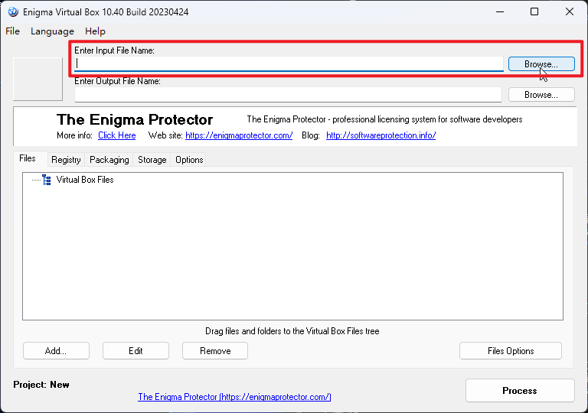
Task: Open the Help menu
Action: coord(95,31)
